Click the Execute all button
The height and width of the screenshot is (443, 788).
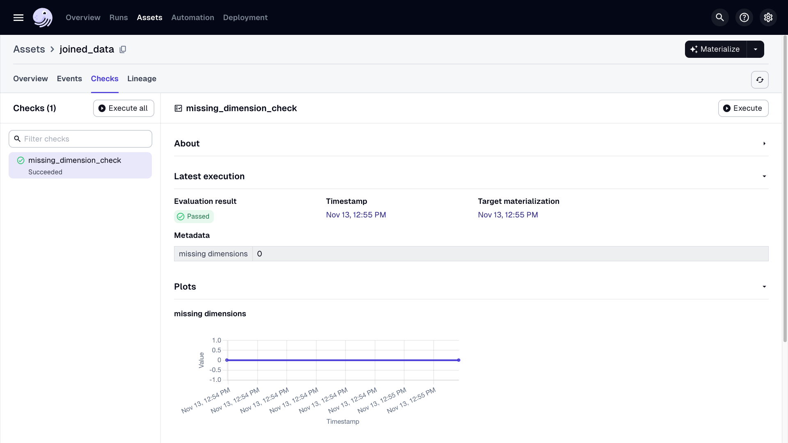pos(124,108)
